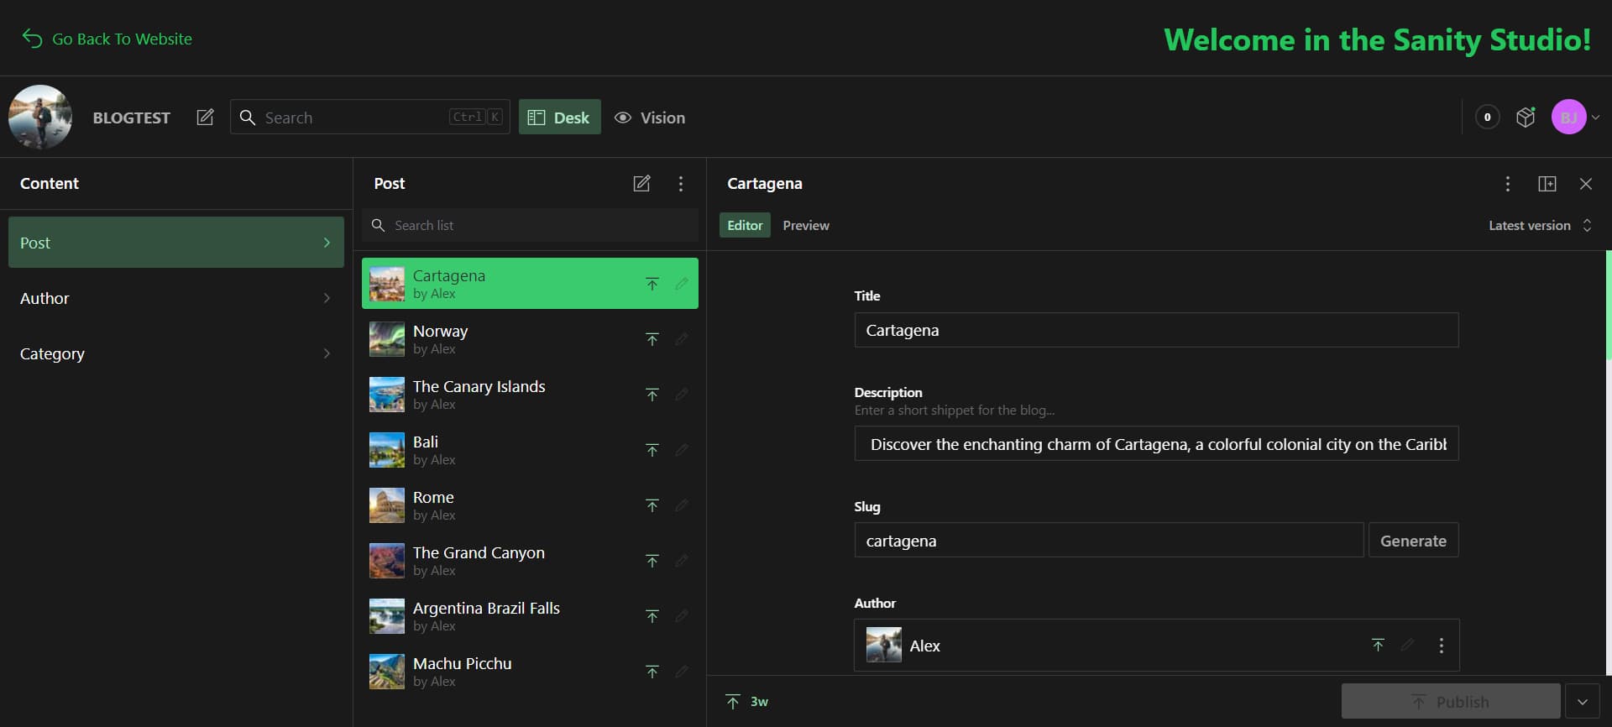Click published status icon on Rome row

652,505
